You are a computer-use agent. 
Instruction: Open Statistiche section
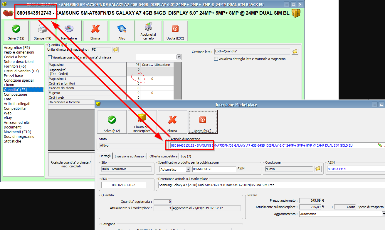coord(13,141)
